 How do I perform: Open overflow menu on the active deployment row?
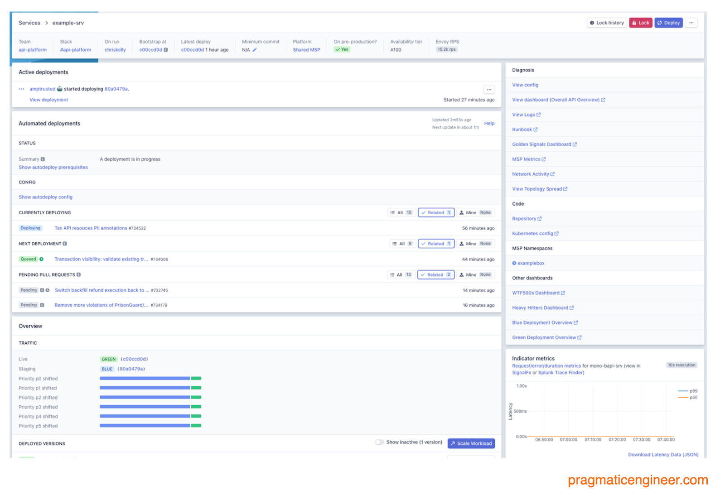click(489, 90)
